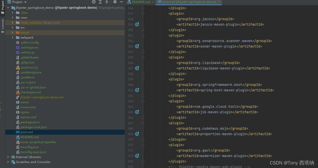Fold the plugin block at line 351
This screenshot has height=168, width=318.
(x=143, y=35)
